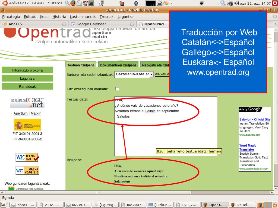Click the red apple icon in top panel
Viewport: 278px width, 208px height.
[x=122, y=3]
